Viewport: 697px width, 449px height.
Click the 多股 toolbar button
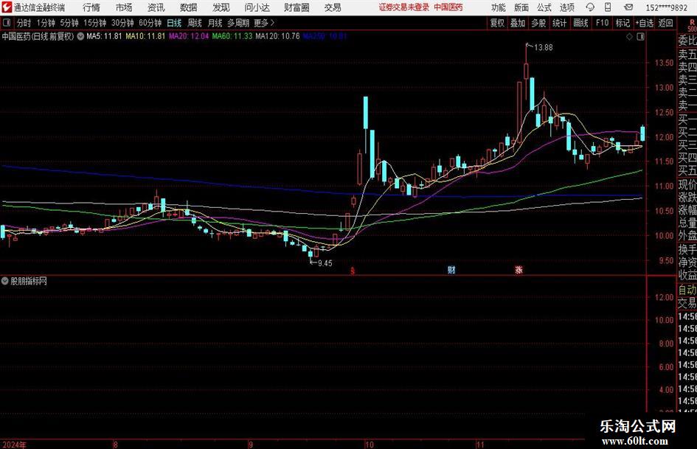(x=538, y=23)
